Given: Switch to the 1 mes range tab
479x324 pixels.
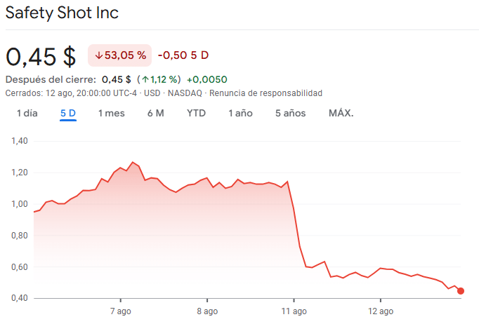Looking at the screenshot, I should pyautogui.click(x=111, y=113).
